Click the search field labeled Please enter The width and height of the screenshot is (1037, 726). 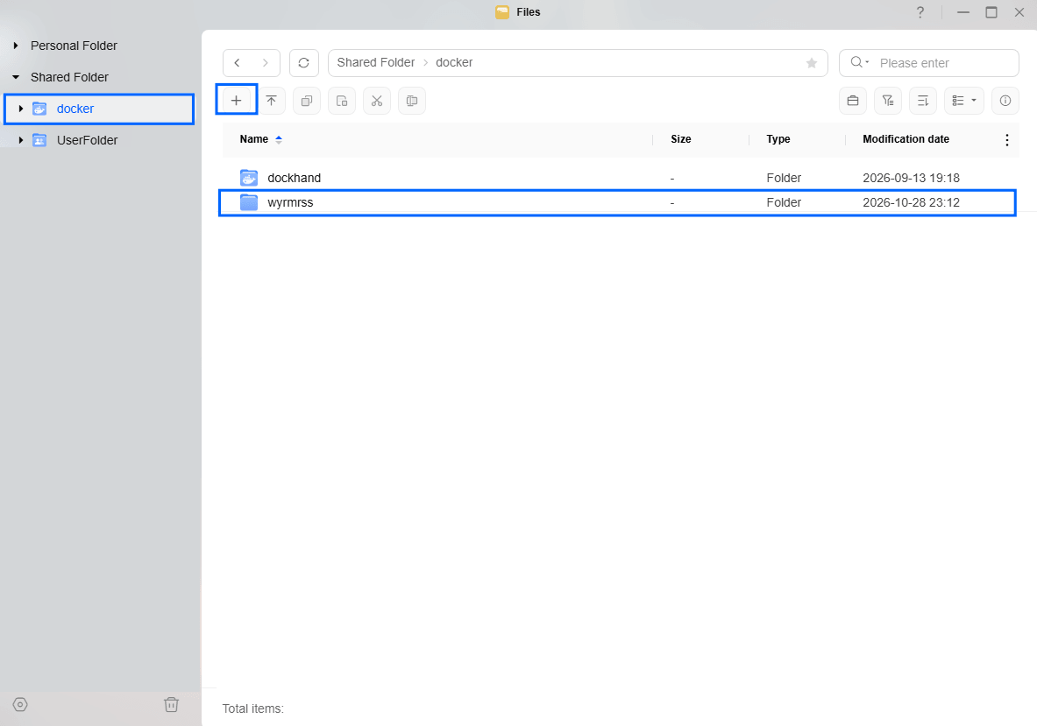pos(928,63)
